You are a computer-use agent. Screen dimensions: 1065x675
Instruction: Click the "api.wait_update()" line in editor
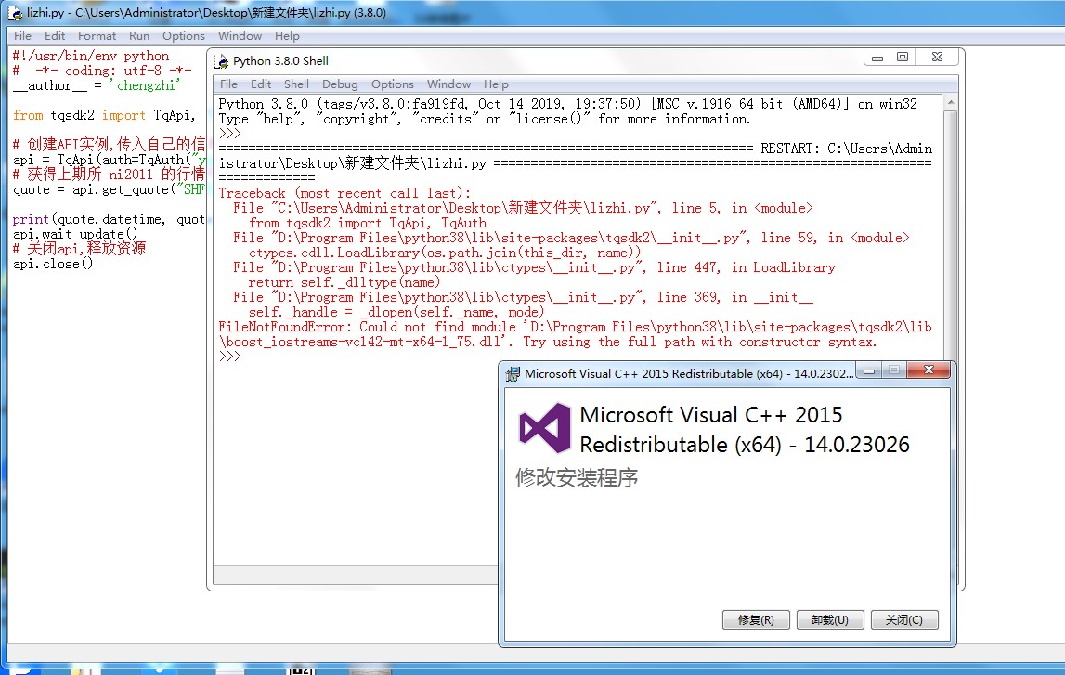click(x=75, y=234)
